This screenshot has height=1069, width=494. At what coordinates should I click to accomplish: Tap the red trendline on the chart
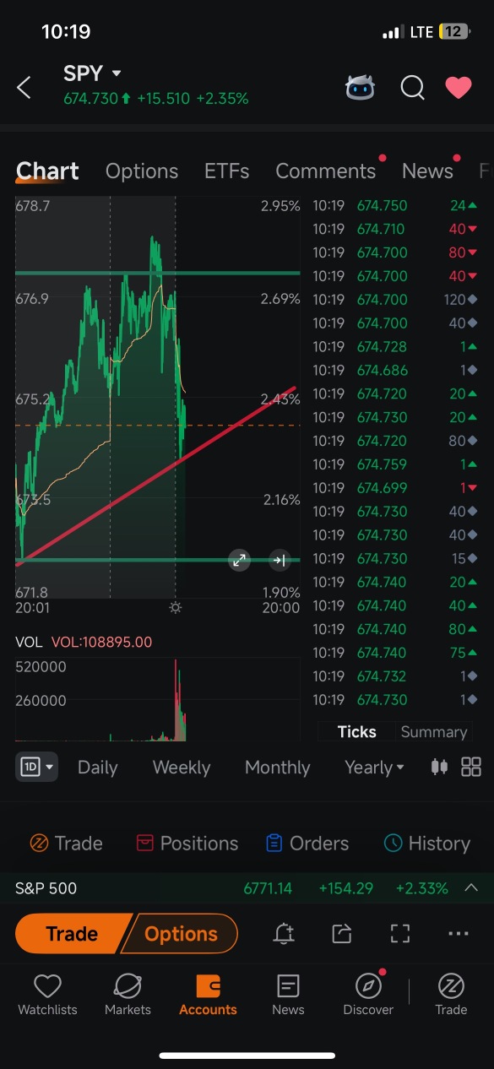point(156,477)
